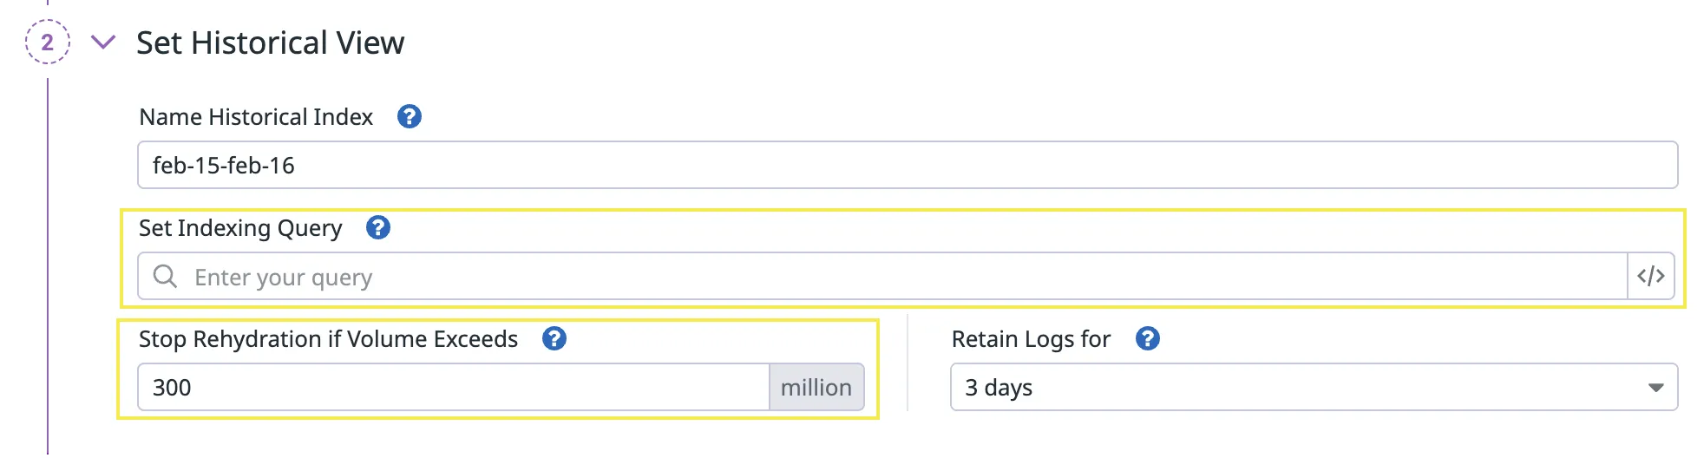Toggle the raw code query editor icon

coord(1650,277)
